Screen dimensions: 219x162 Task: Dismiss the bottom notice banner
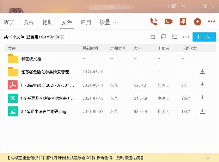(208, 158)
